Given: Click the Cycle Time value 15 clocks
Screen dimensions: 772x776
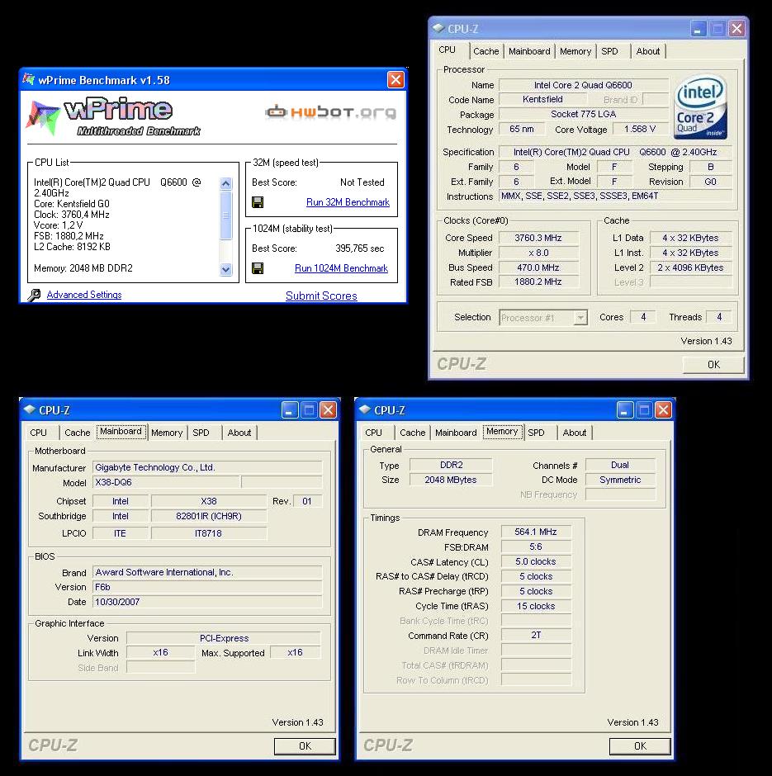Looking at the screenshot, I should (x=536, y=606).
